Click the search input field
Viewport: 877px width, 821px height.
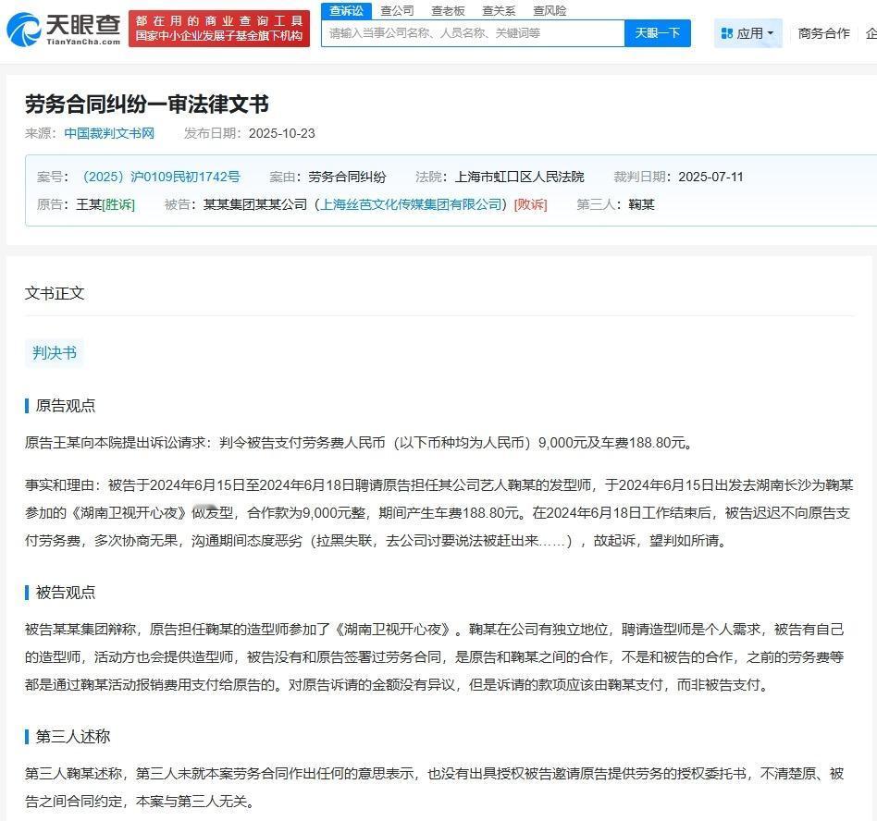pyautogui.click(x=472, y=32)
